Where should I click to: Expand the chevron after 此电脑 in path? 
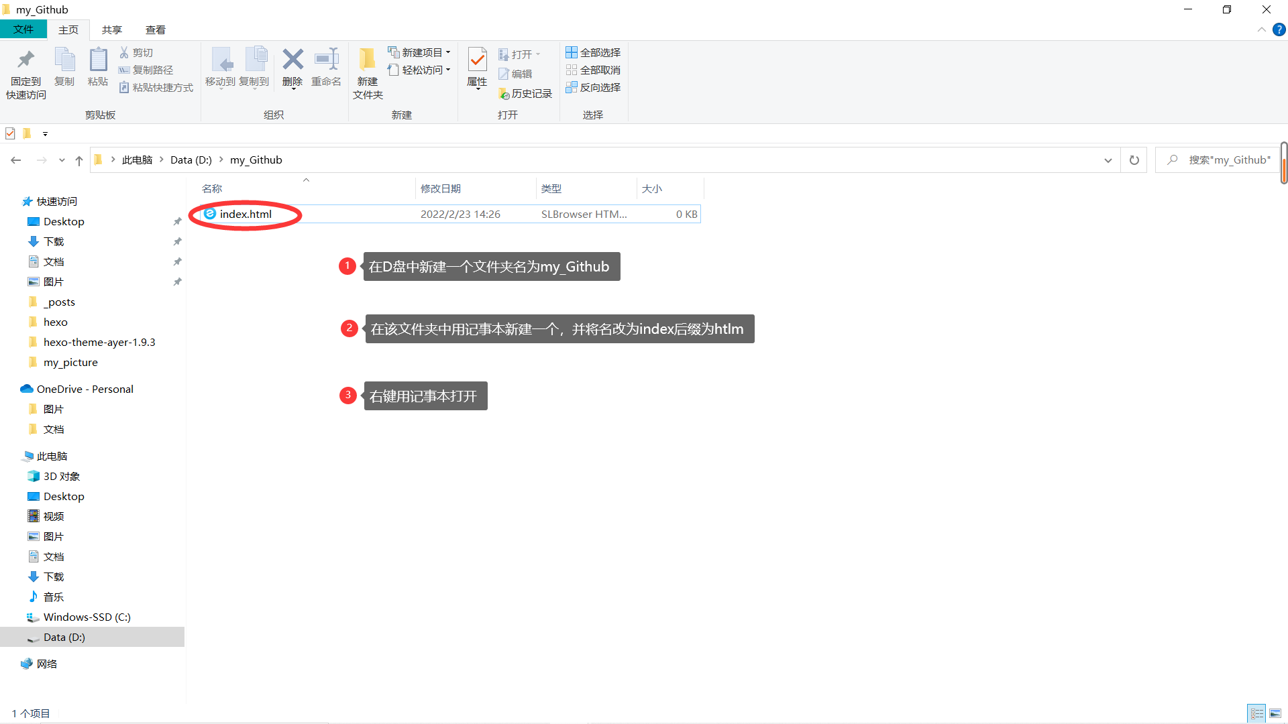(162, 160)
